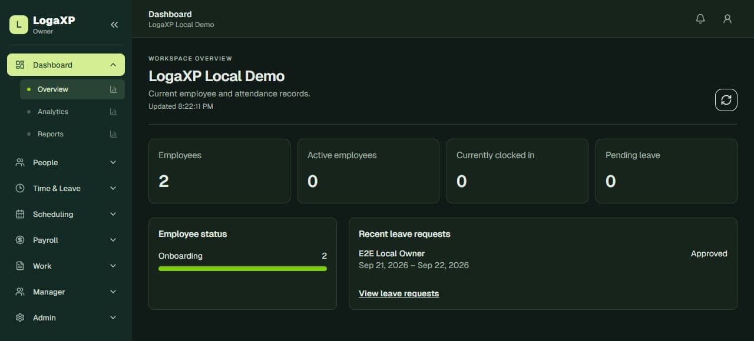Screen dimensions: 754x341
Task: Click the 'WORKSPACE OVERVIEW' caption
Action: (x=190, y=58)
